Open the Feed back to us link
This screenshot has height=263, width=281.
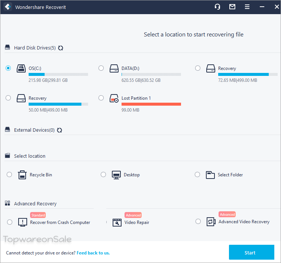click(93, 253)
